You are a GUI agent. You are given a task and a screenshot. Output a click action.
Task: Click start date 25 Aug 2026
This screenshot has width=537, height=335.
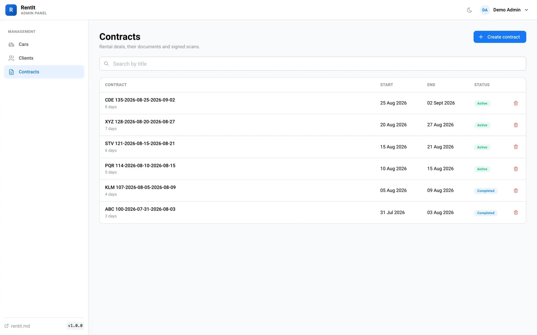point(393,103)
